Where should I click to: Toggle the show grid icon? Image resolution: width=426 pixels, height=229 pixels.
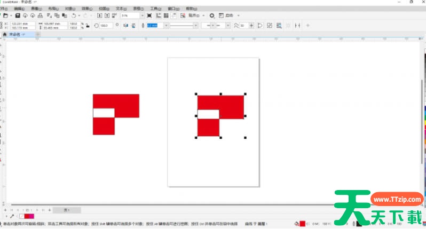click(x=165, y=16)
